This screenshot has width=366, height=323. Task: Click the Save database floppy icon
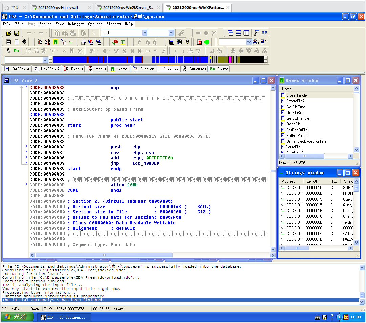[x=16, y=33]
